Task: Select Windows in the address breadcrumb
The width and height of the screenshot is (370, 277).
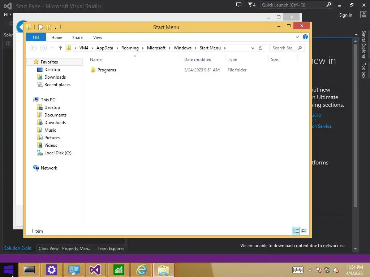Action: [182, 48]
